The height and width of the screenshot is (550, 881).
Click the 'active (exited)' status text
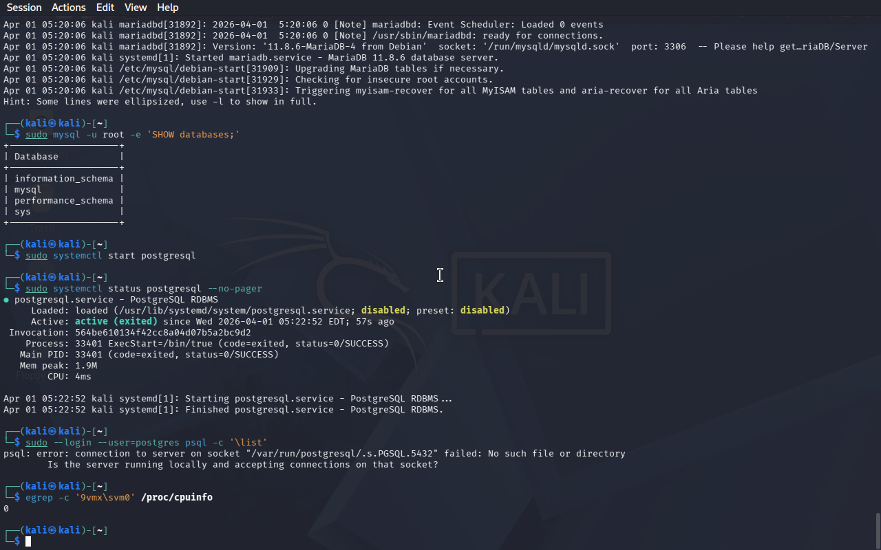(x=116, y=322)
